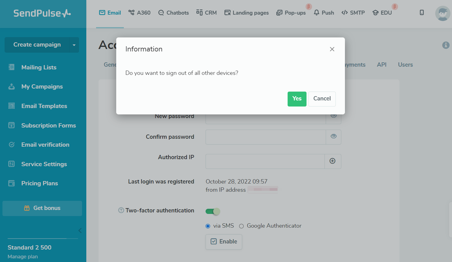Click the Mailing Lists sidebar icon
Viewport: 452px width, 262px height.
pyautogui.click(x=12, y=67)
